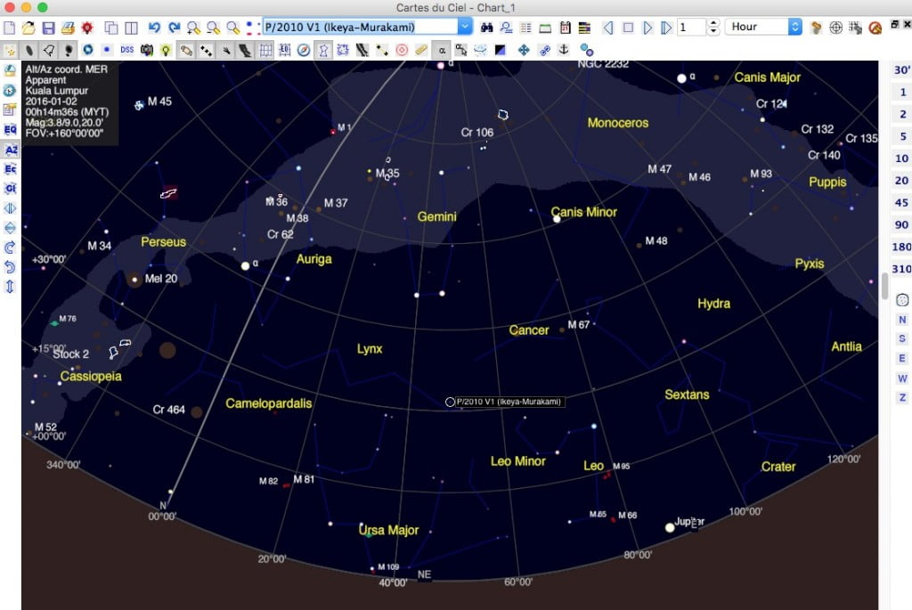
Task: Toggle the AZ alt-azimuth coordinate mode
Action: pyautogui.click(x=11, y=150)
